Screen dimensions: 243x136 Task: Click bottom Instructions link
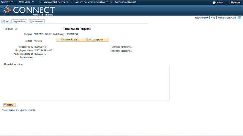(x=14, y=110)
